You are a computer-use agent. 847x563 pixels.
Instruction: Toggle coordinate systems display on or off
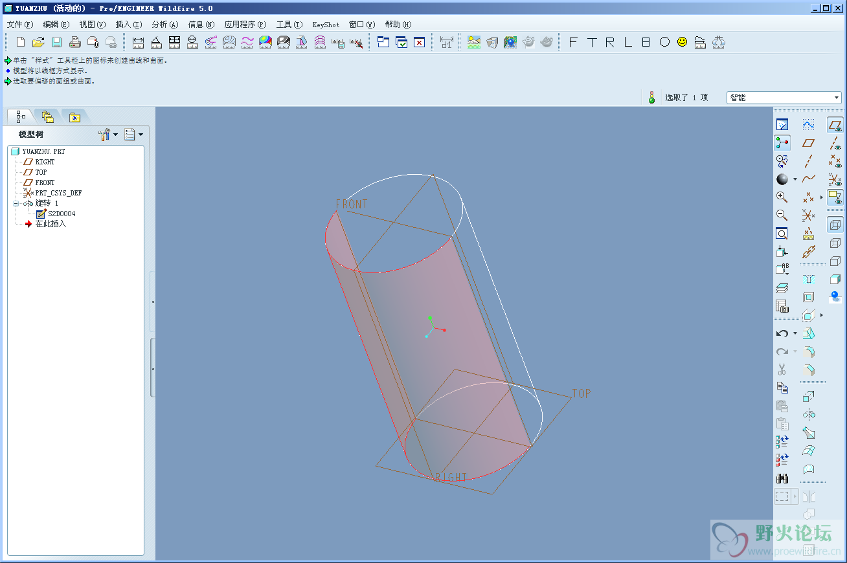coord(835,179)
